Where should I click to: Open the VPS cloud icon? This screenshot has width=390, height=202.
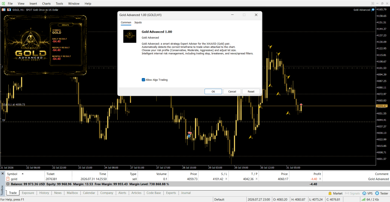click(x=364, y=193)
